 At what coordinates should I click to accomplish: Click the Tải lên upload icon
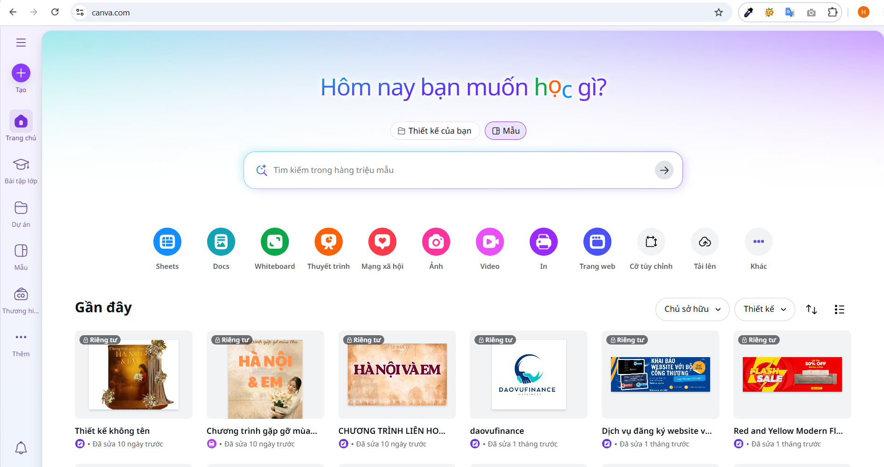click(705, 242)
